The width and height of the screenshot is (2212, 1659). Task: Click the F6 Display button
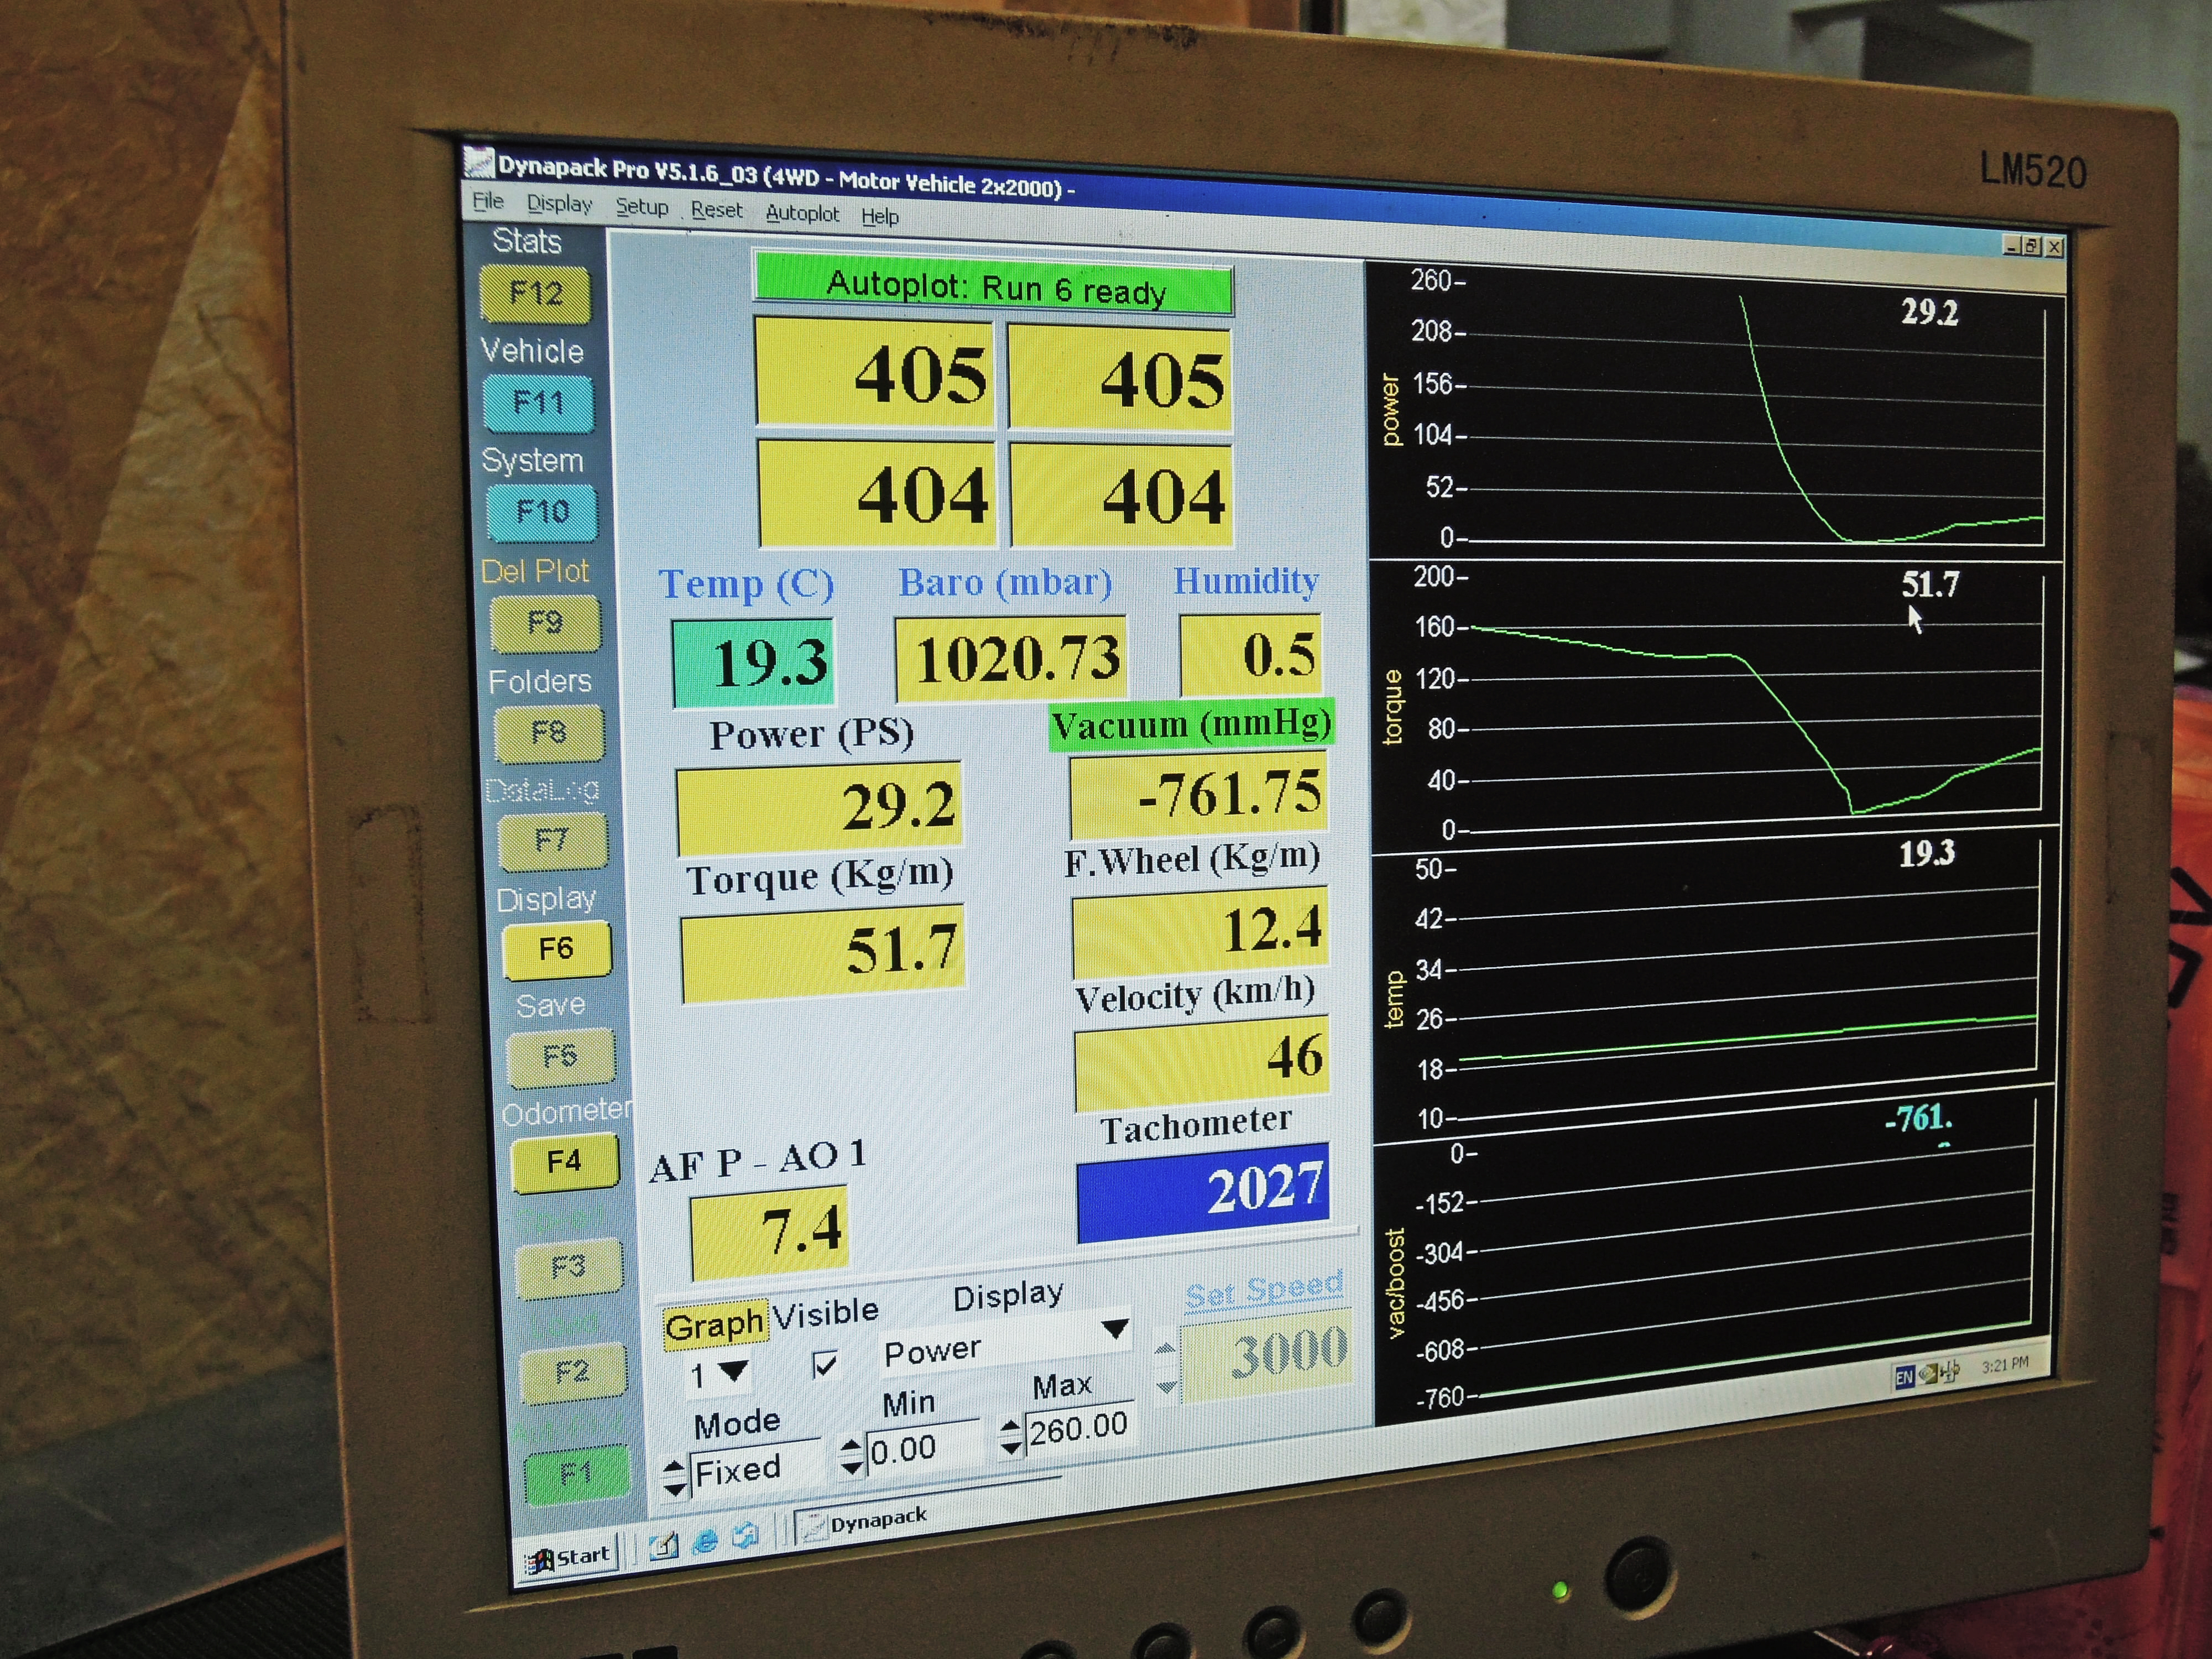point(556,949)
